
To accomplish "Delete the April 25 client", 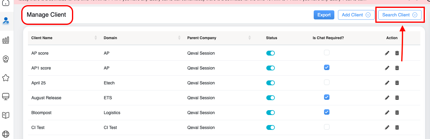I will click(397, 83).
